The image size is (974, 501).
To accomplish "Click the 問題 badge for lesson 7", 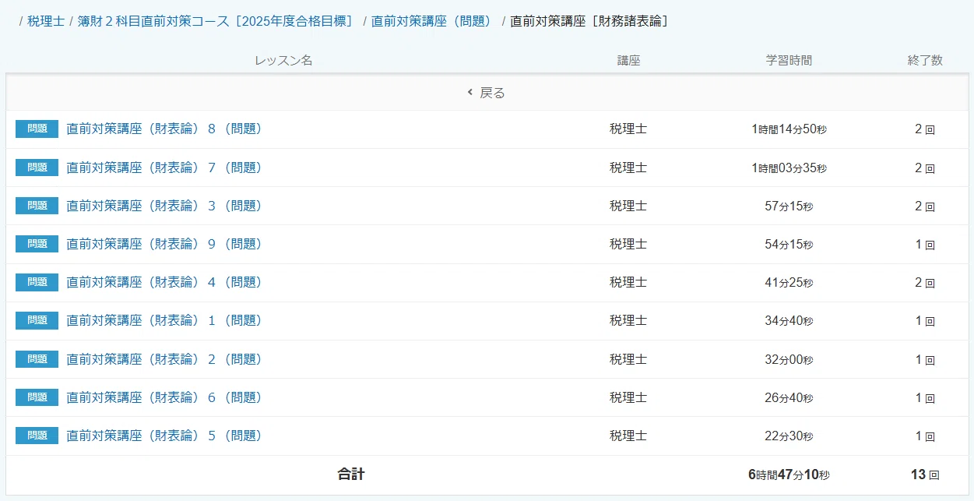I will pyautogui.click(x=37, y=167).
